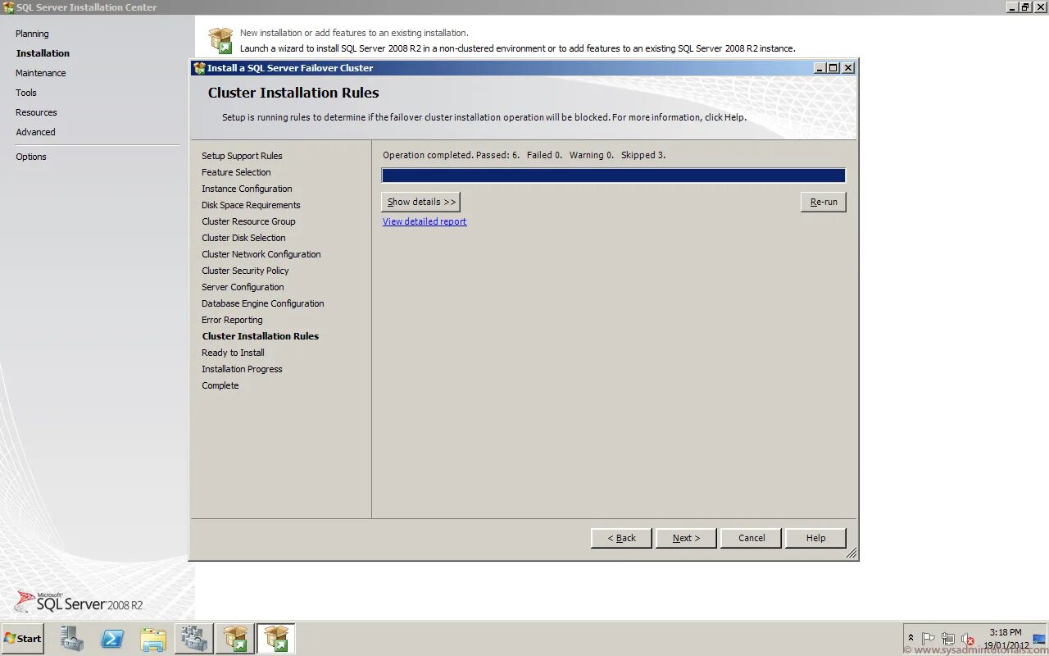Screen dimensions: 1049x656
Task: Click Installation Progress step
Action: point(242,369)
